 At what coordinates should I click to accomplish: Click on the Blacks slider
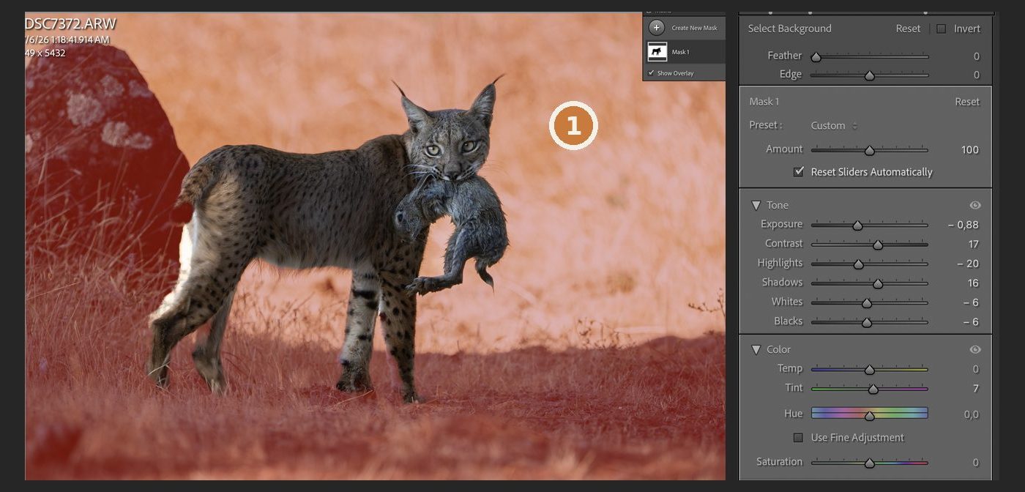click(869, 322)
